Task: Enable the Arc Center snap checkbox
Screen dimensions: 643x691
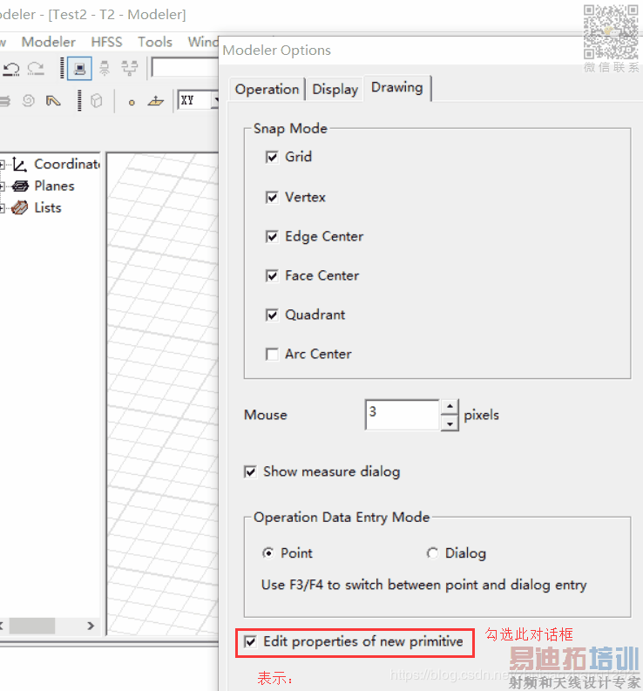Action: (272, 355)
